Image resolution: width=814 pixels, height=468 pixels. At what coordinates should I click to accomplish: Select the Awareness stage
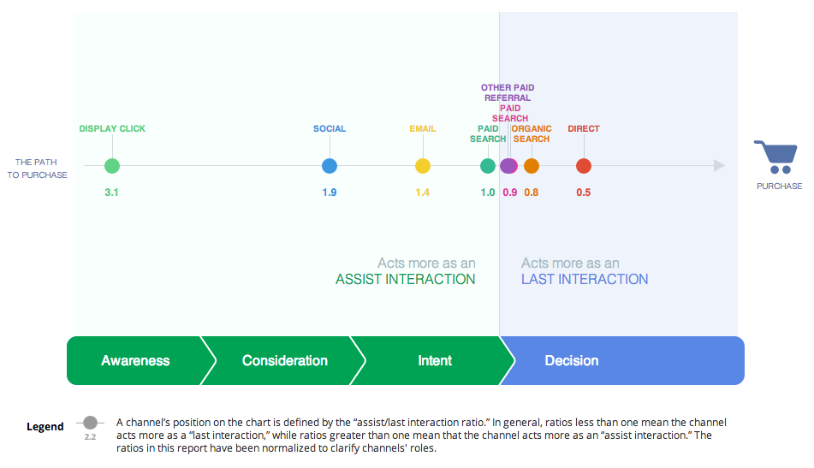pyautogui.click(x=135, y=360)
